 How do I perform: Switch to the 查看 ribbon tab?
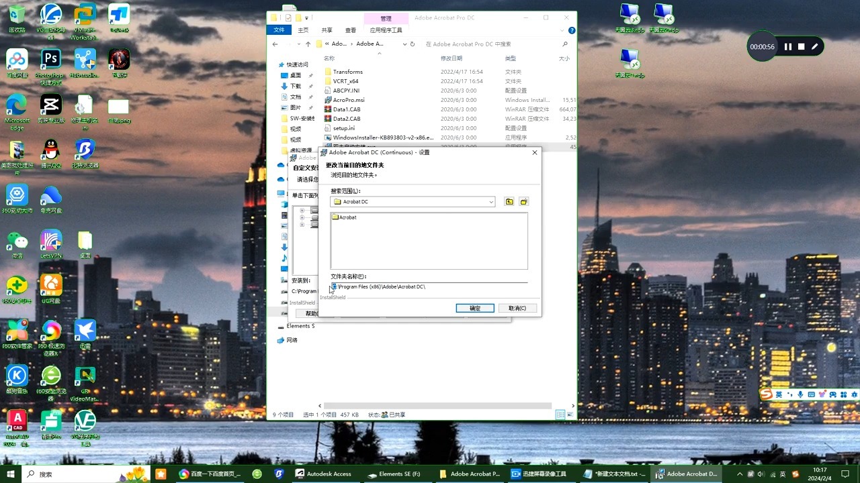pyautogui.click(x=351, y=30)
